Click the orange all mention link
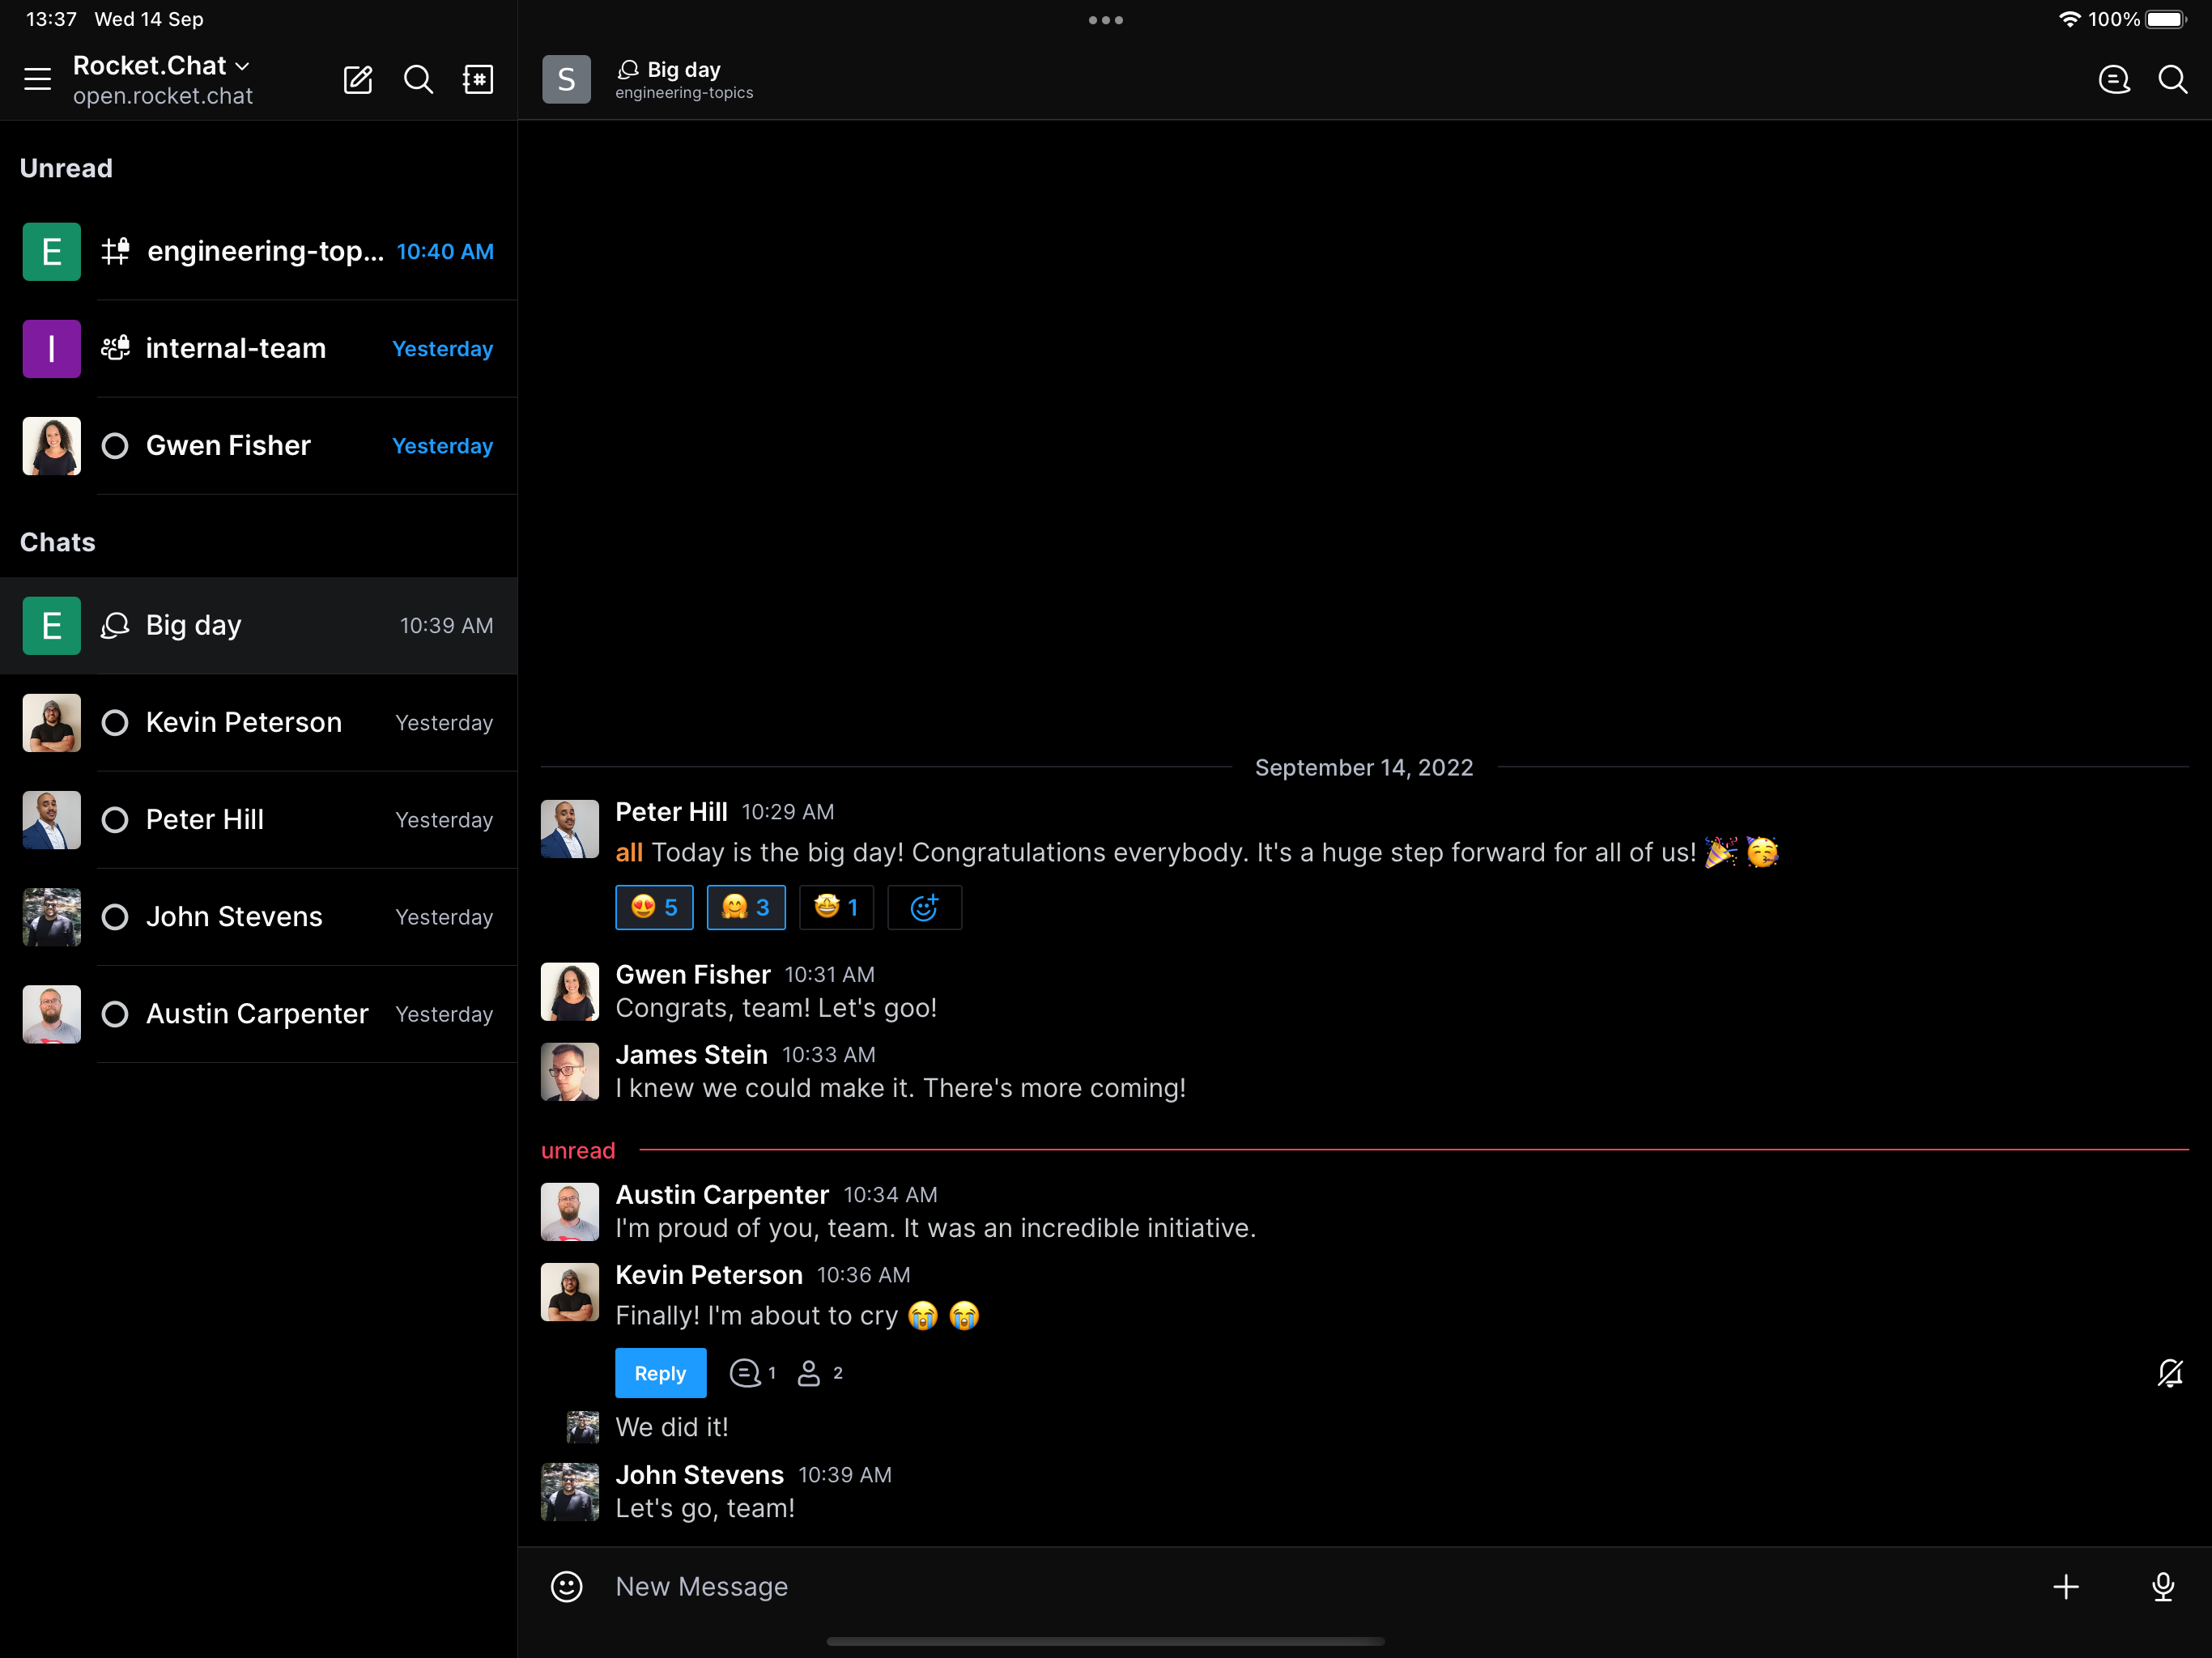 point(628,852)
